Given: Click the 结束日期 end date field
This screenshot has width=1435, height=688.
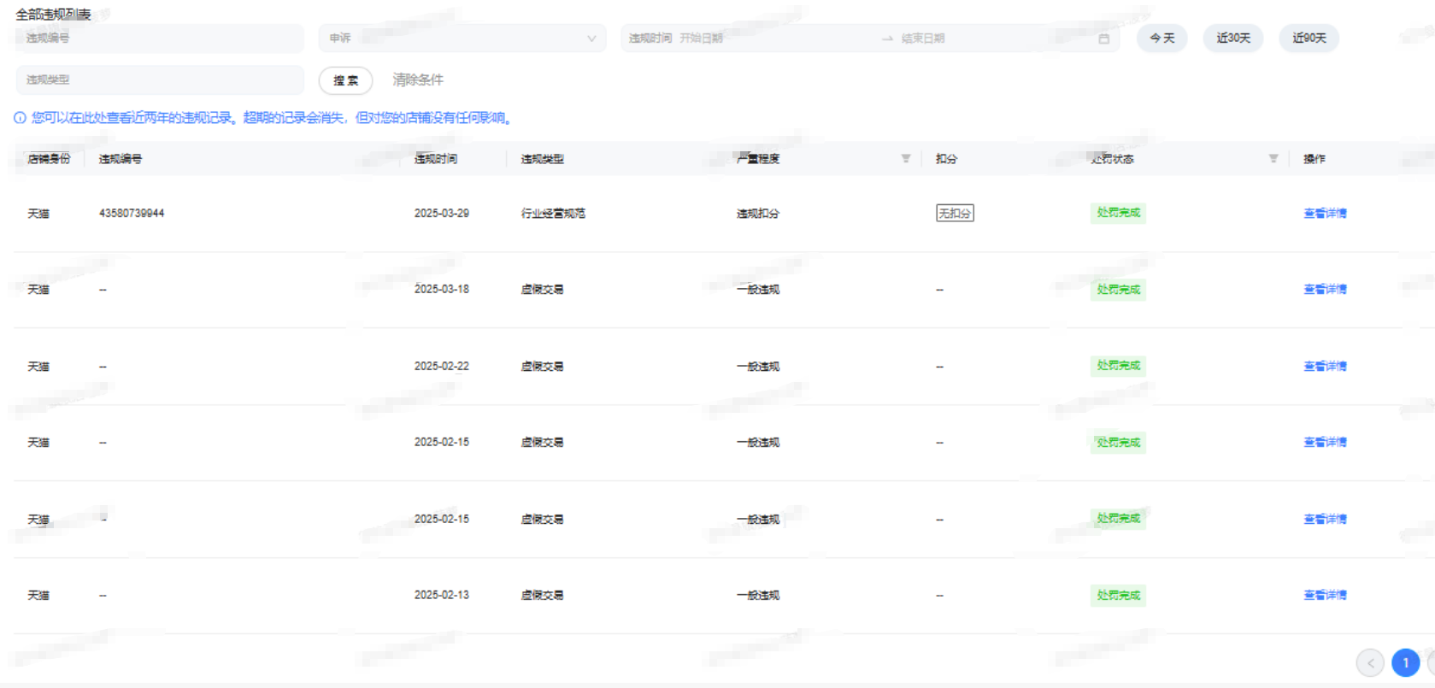Looking at the screenshot, I should tap(983, 38).
